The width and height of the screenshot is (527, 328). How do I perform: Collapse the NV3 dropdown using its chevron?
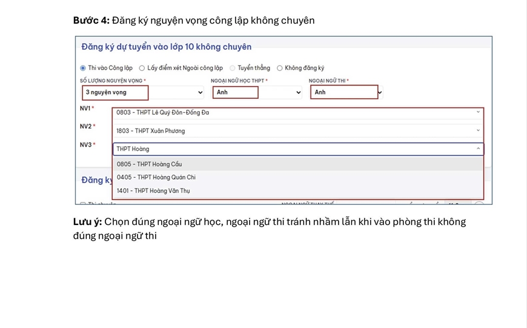[478, 149]
